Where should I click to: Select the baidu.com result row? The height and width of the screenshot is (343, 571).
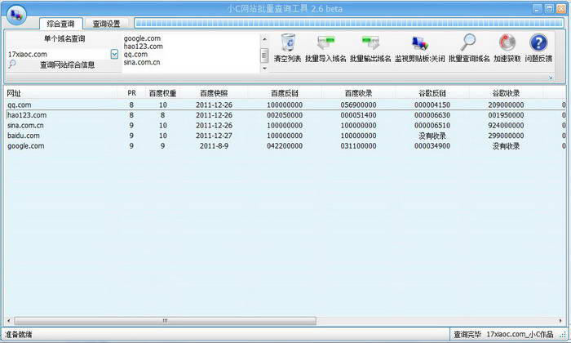285,136
